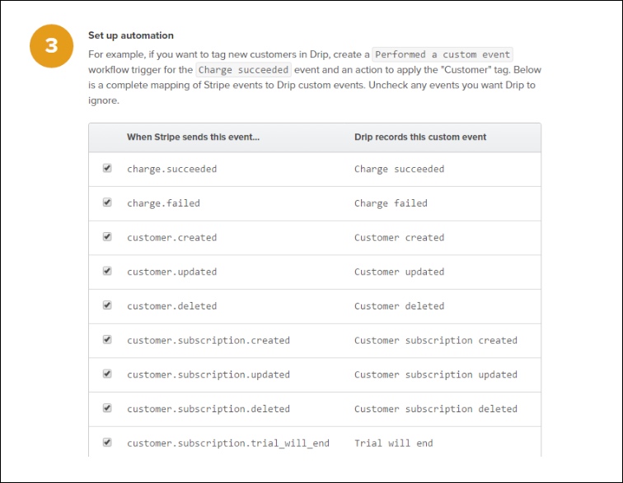Toggle the customer.updated event checkbox
Viewport: 623px width, 483px height.
coord(107,271)
